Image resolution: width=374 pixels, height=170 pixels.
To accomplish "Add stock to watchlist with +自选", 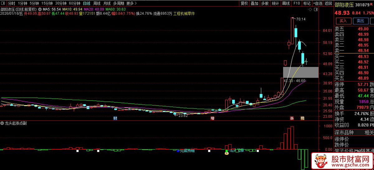I will pos(317,3).
